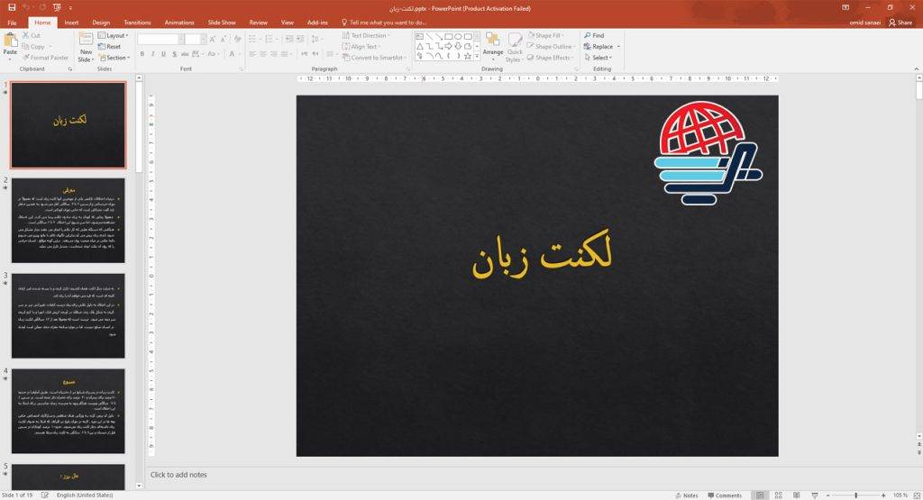Open the Shape Effects dropdown
This screenshot has width=923, height=500.
[x=550, y=58]
